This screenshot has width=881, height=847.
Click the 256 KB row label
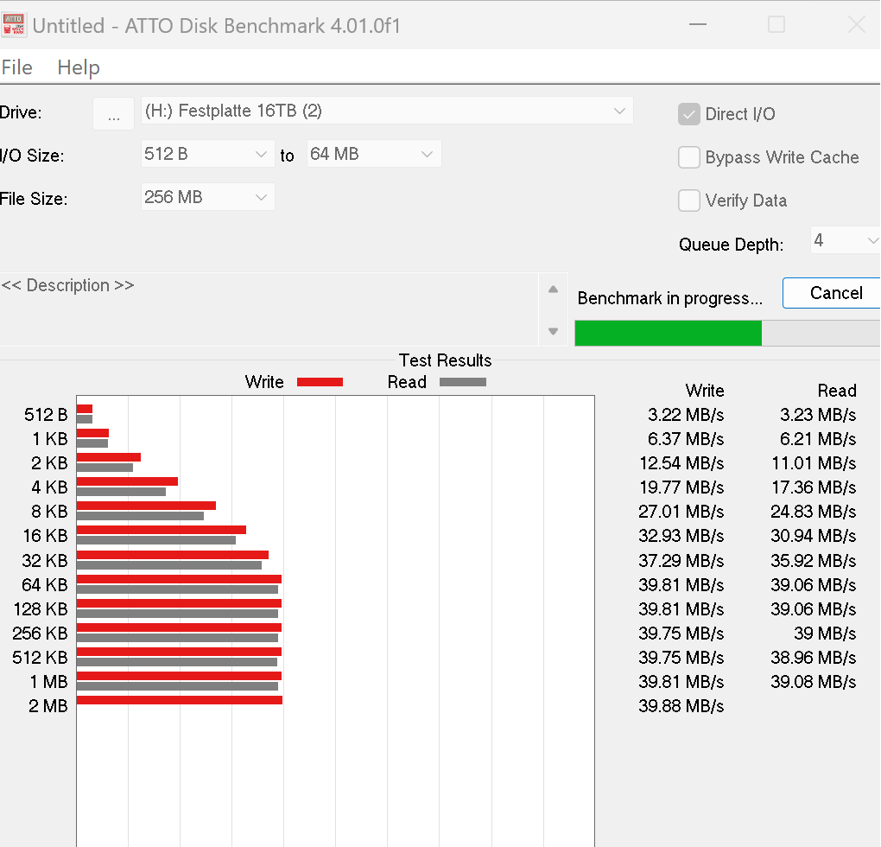click(x=40, y=633)
